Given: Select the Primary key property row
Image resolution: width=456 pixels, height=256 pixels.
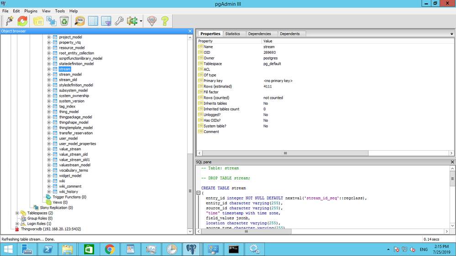Looking at the screenshot, I should click(x=325, y=81).
